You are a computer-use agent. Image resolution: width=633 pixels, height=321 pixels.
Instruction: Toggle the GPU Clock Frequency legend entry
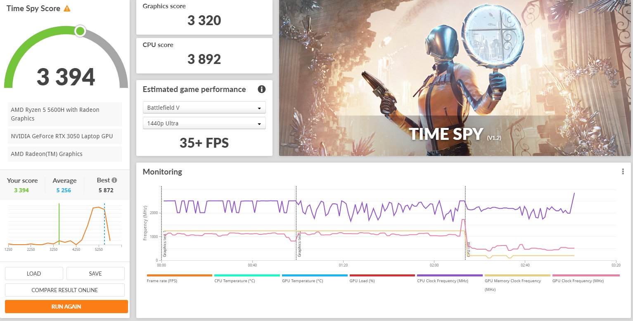pyautogui.click(x=586, y=279)
